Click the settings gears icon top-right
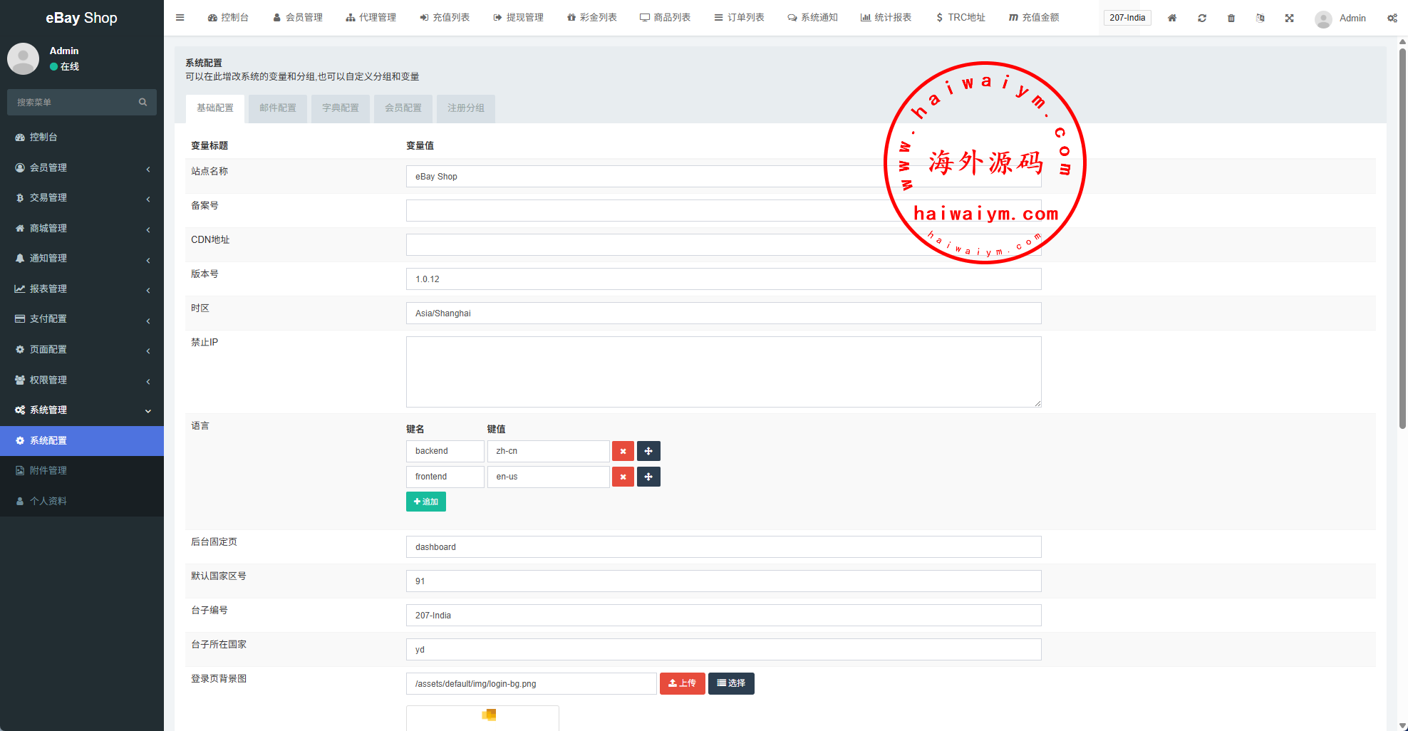The image size is (1408, 731). pyautogui.click(x=1392, y=18)
